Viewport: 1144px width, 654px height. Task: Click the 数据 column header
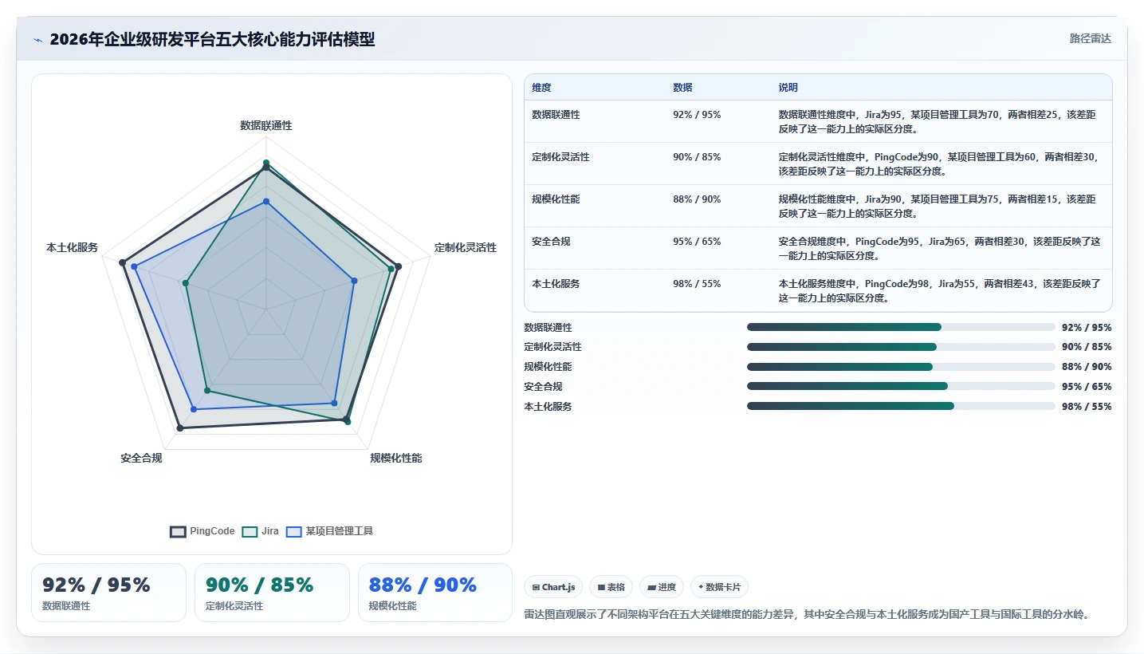[682, 88]
